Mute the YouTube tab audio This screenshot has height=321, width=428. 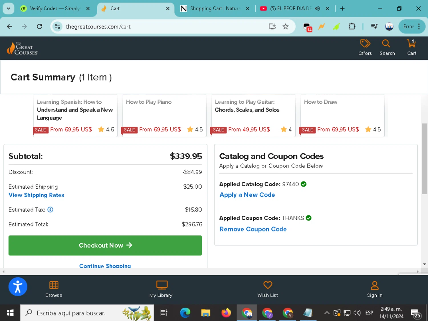point(317,9)
